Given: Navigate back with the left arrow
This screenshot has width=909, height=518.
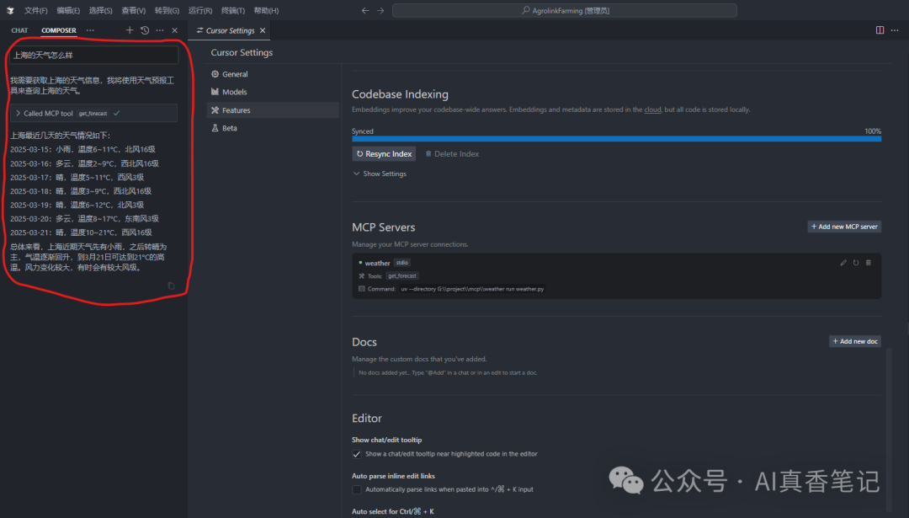Looking at the screenshot, I should [x=364, y=10].
